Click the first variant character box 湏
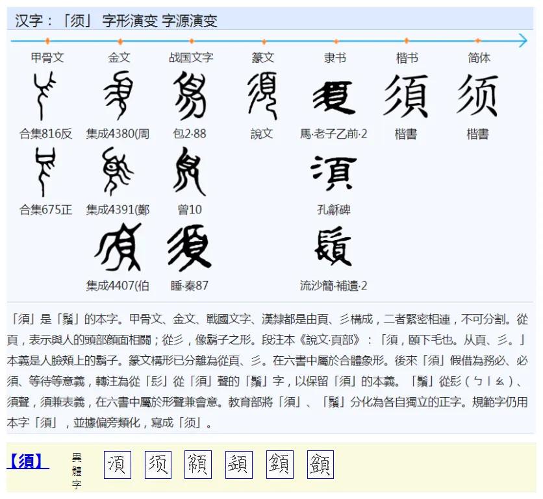 coord(118,464)
